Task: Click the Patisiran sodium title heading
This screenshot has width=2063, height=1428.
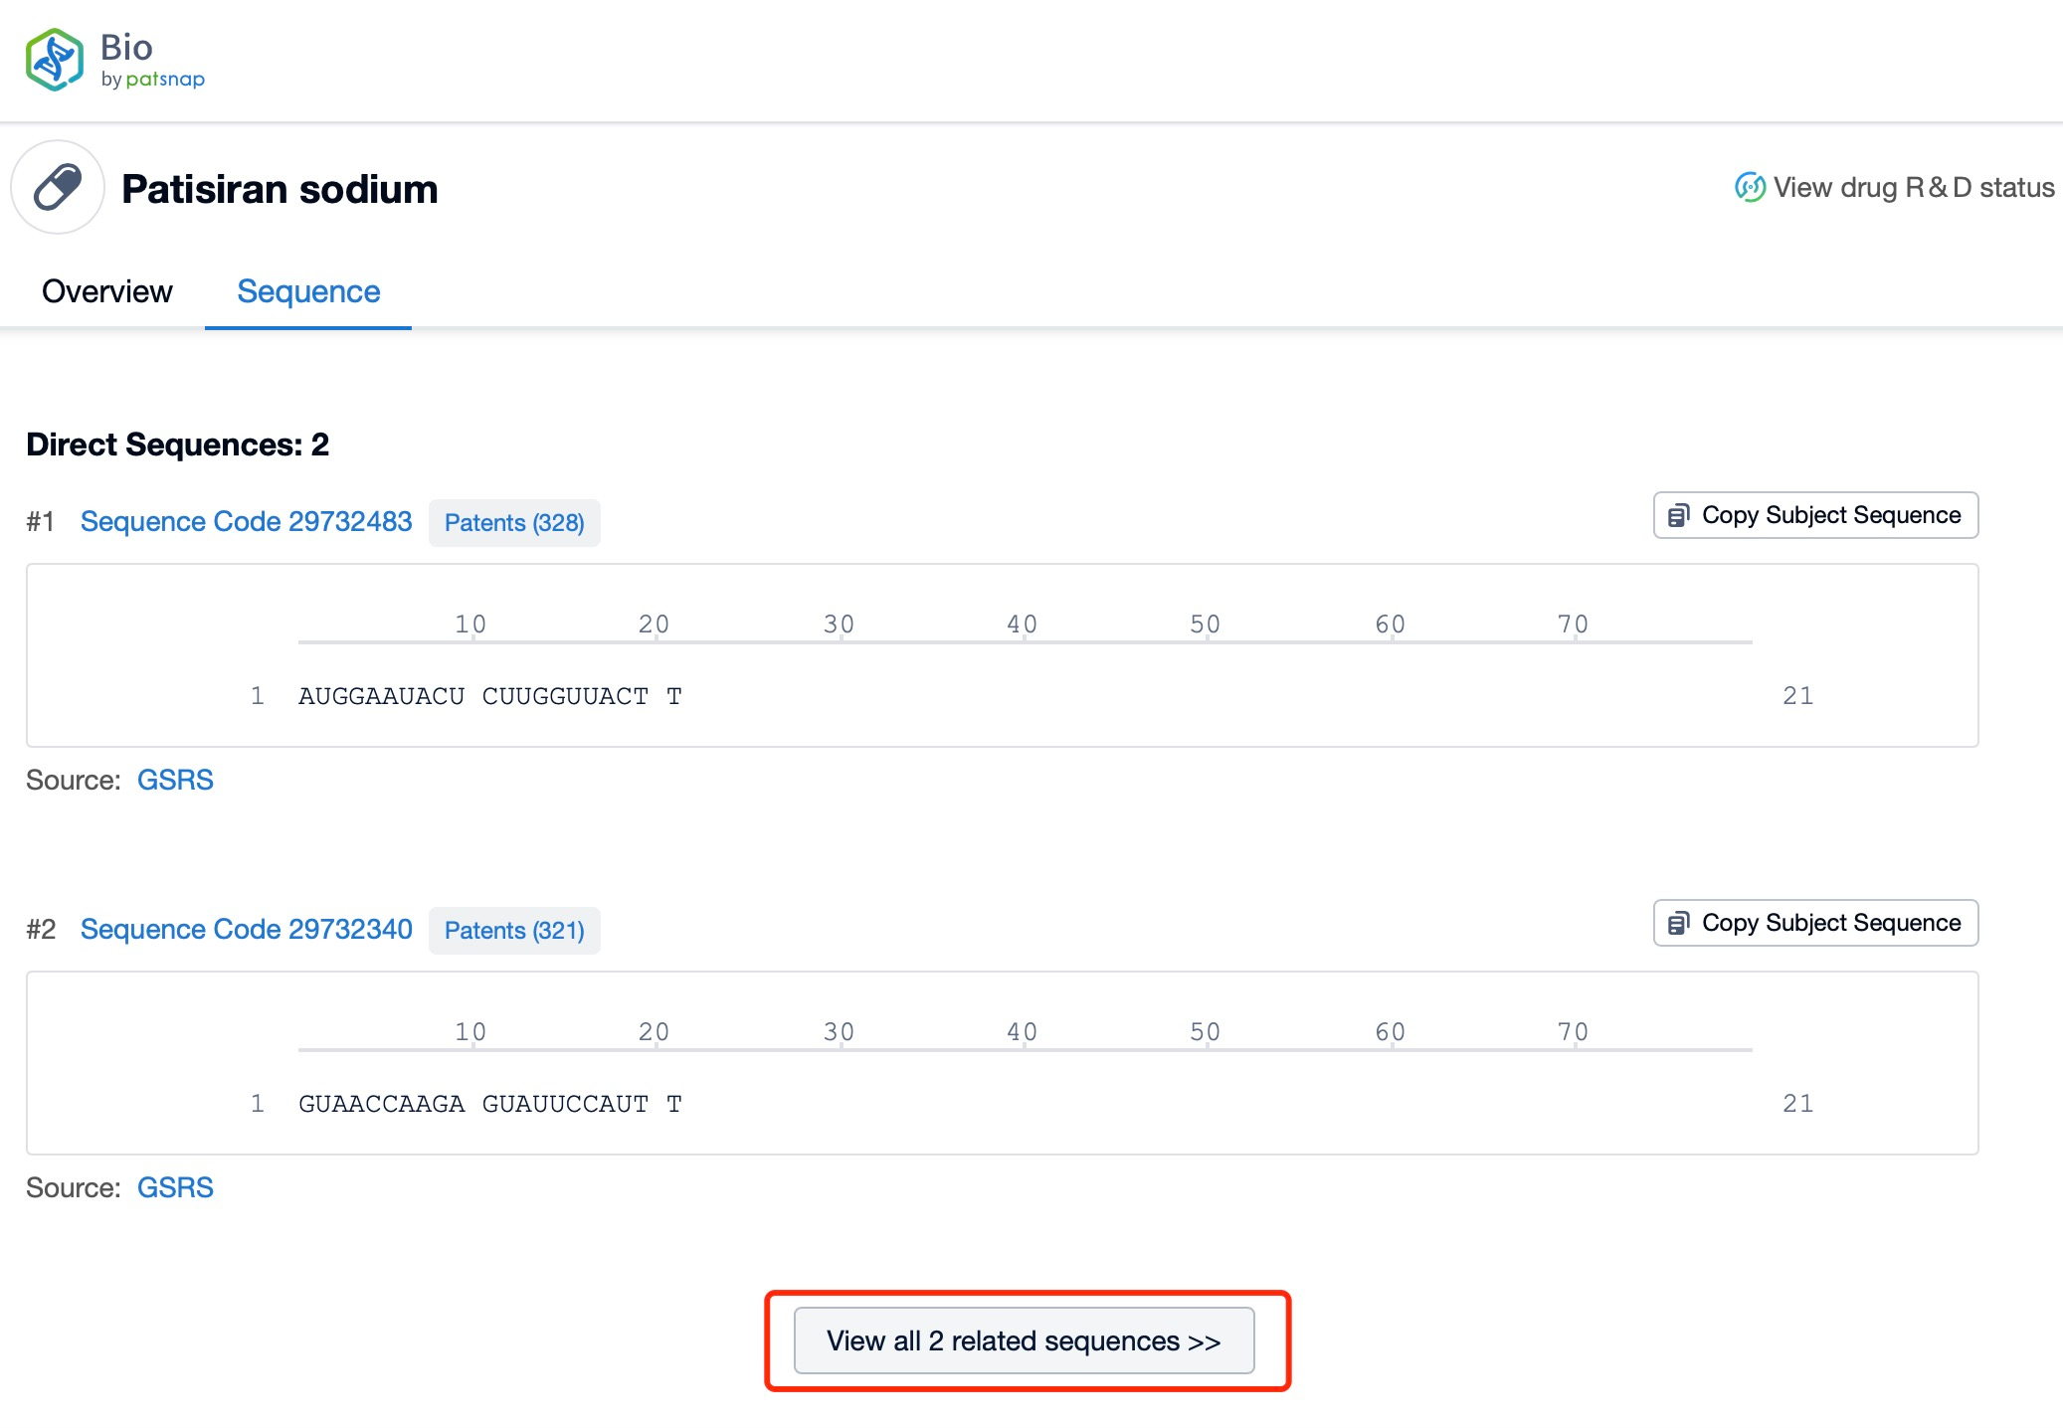Action: pyautogui.click(x=280, y=189)
